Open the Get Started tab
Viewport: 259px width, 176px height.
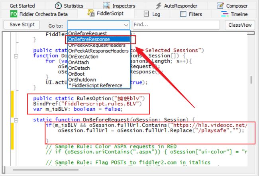[x=22, y=6]
